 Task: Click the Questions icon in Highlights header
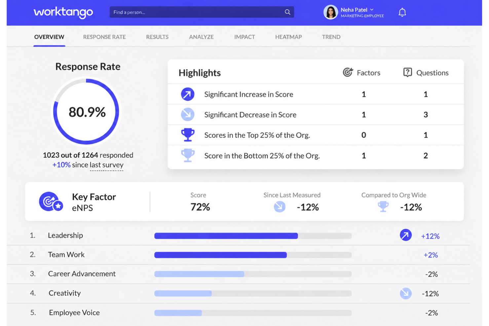(x=408, y=72)
